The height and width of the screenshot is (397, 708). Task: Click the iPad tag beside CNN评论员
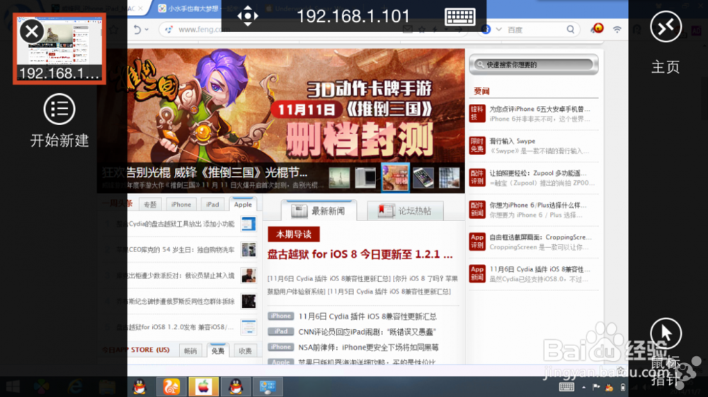(x=281, y=331)
